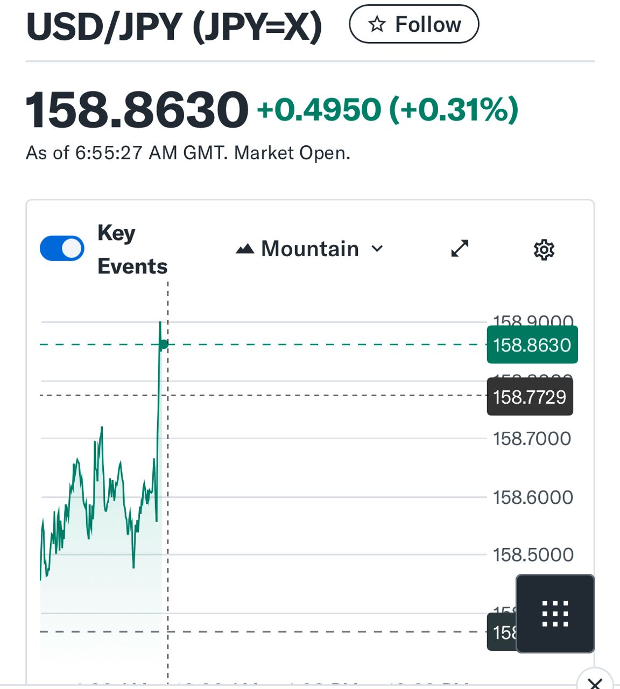Click the Key Events label

(132, 250)
